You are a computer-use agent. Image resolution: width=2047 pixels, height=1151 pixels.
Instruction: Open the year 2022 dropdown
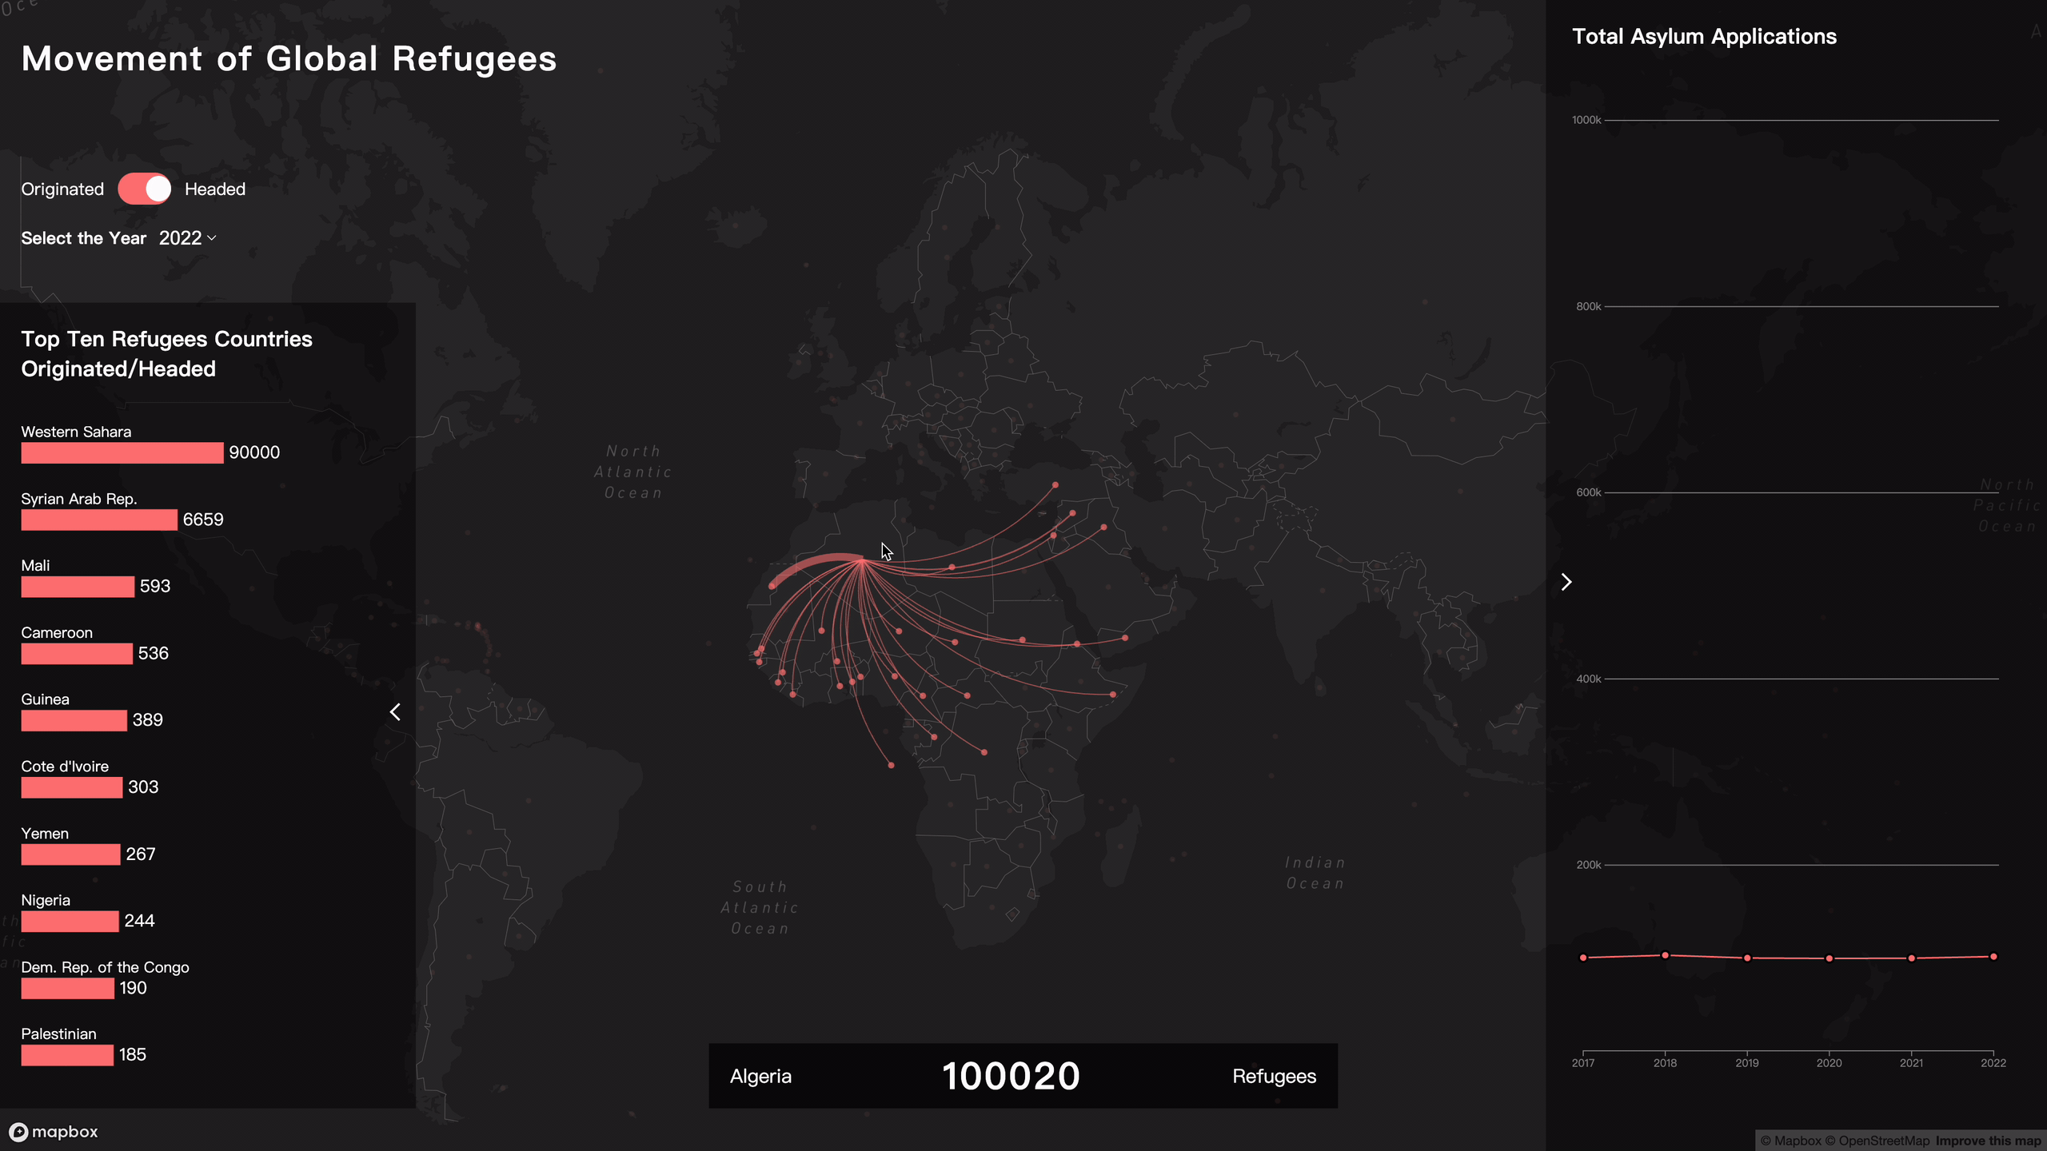pos(187,238)
